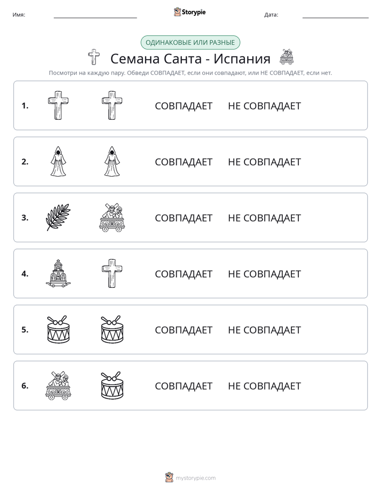The image size is (381, 493).
Task: Select the drum icon in row 6
Action: 112,385
